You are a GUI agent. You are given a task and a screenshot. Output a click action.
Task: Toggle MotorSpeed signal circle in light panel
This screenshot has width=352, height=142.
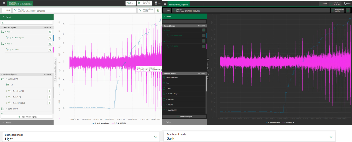(x=50, y=38)
